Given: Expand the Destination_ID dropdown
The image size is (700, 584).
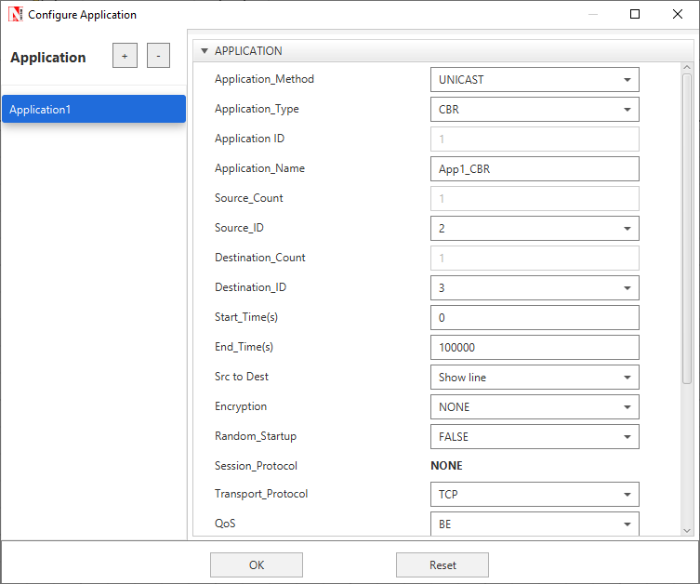Looking at the screenshot, I should (x=535, y=287).
